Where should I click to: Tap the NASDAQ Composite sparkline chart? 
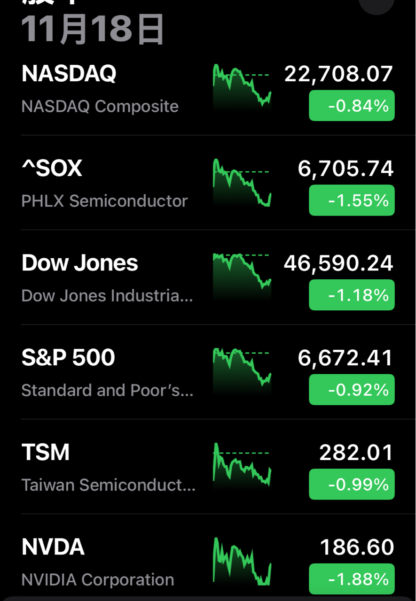pos(242,88)
